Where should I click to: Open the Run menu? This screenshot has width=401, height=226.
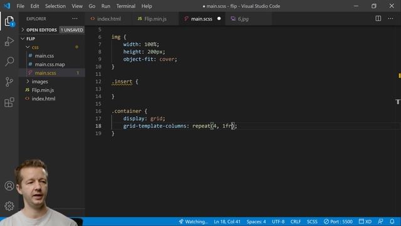[106, 6]
